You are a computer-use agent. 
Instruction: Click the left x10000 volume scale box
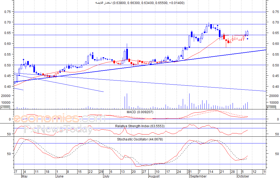pyautogui.click(x=5, y=107)
